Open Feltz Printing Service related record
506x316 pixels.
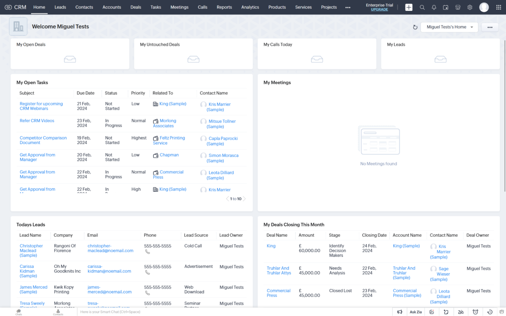click(169, 140)
